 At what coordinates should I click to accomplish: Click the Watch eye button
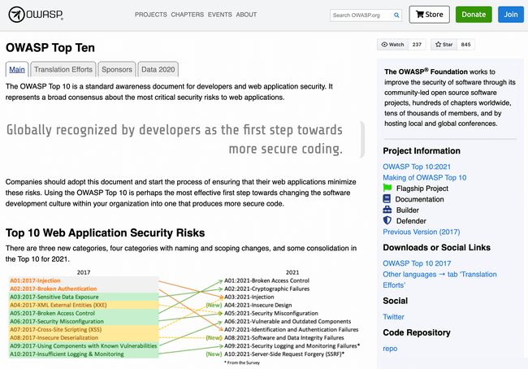tap(392, 45)
